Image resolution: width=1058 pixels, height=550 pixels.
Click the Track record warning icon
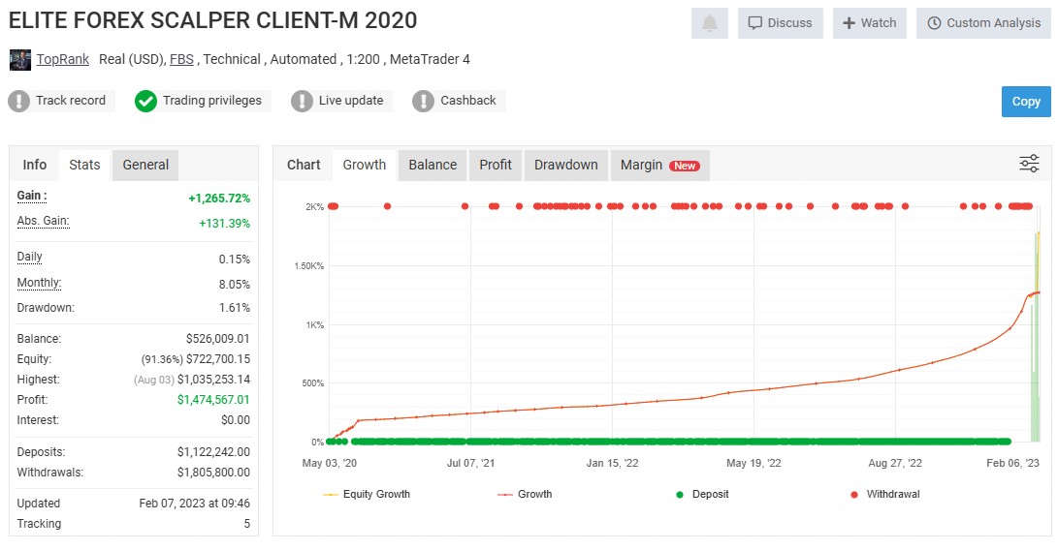19,101
